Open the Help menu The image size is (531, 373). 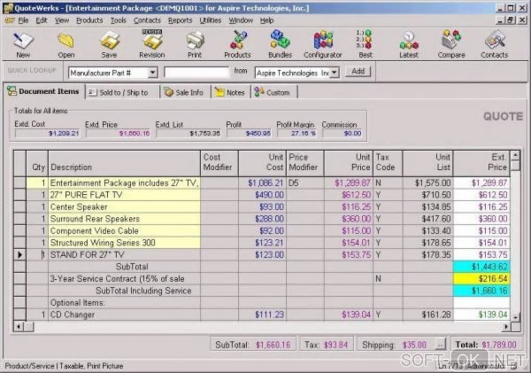[267, 21]
